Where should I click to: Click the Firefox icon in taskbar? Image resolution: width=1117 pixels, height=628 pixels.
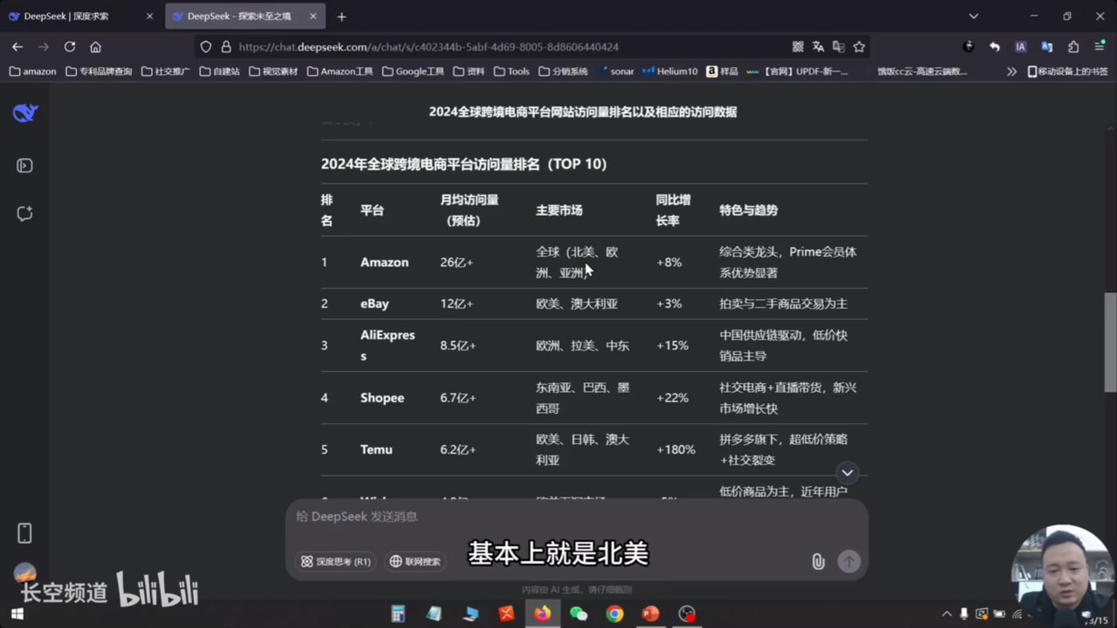coord(542,614)
